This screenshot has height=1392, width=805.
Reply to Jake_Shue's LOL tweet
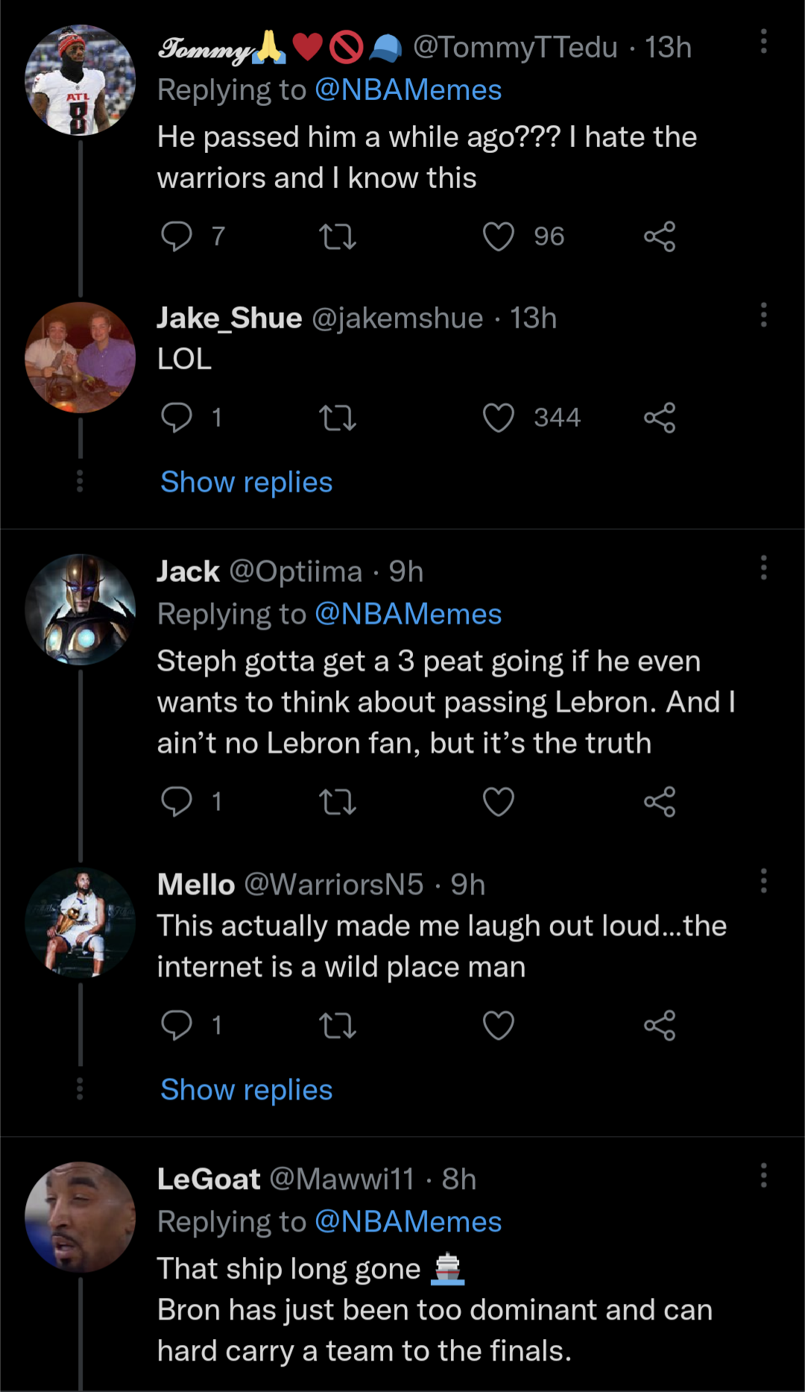pos(177,418)
